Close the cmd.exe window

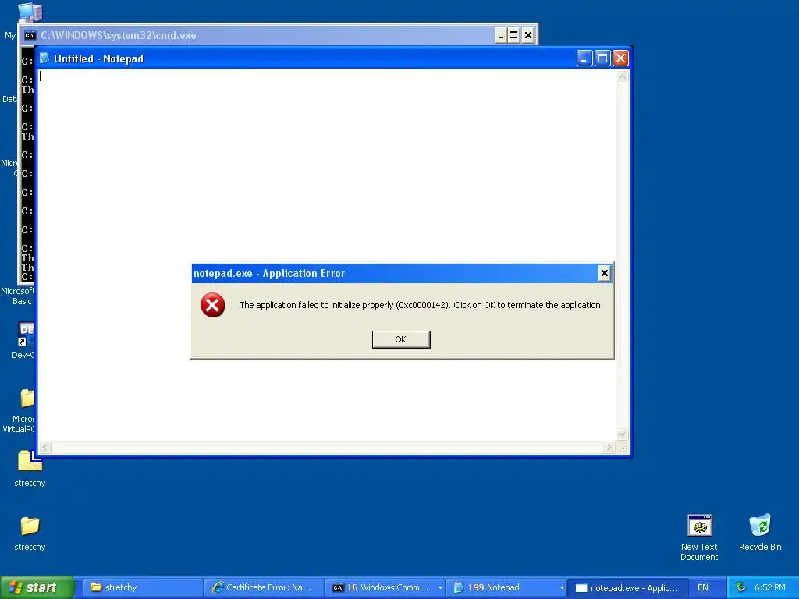[x=528, y=35]
